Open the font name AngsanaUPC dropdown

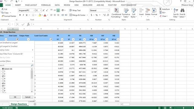pyautogui.click(x=34, y=10)
